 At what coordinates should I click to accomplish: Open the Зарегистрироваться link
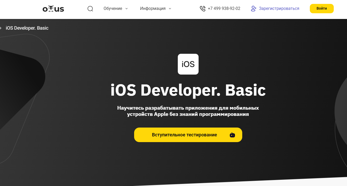279,9
